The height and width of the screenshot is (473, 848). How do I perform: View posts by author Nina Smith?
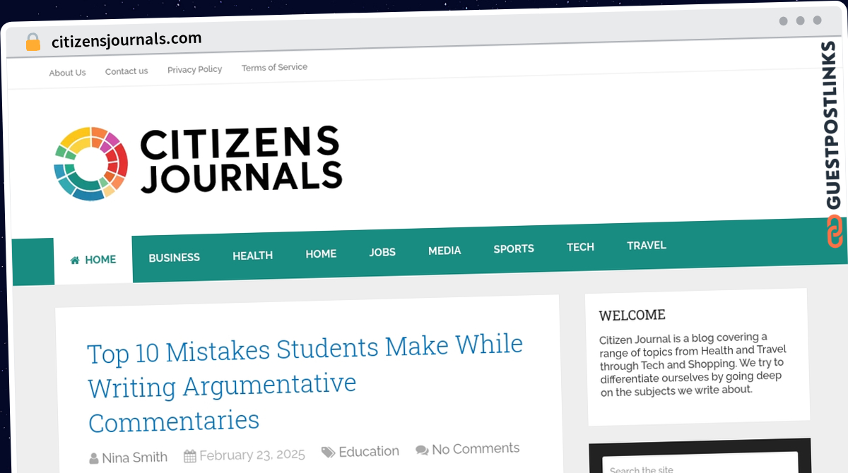134,457
